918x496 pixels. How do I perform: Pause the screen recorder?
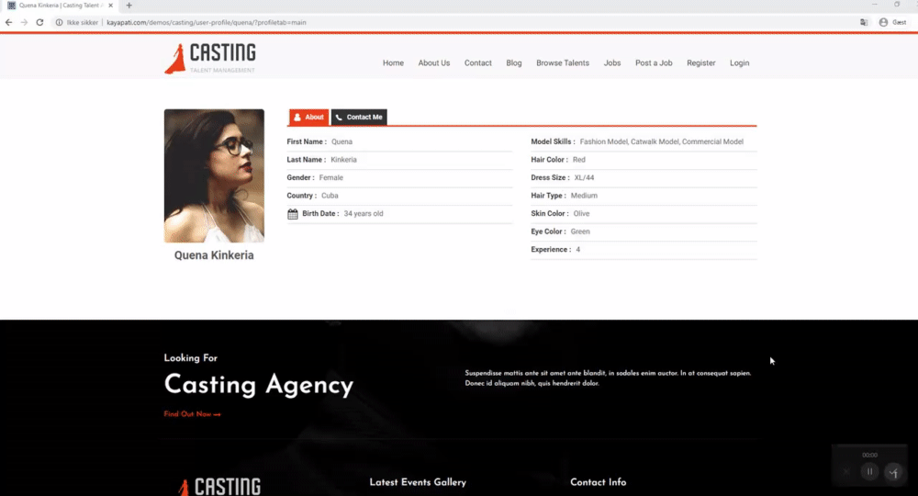[x=869, y=471]
